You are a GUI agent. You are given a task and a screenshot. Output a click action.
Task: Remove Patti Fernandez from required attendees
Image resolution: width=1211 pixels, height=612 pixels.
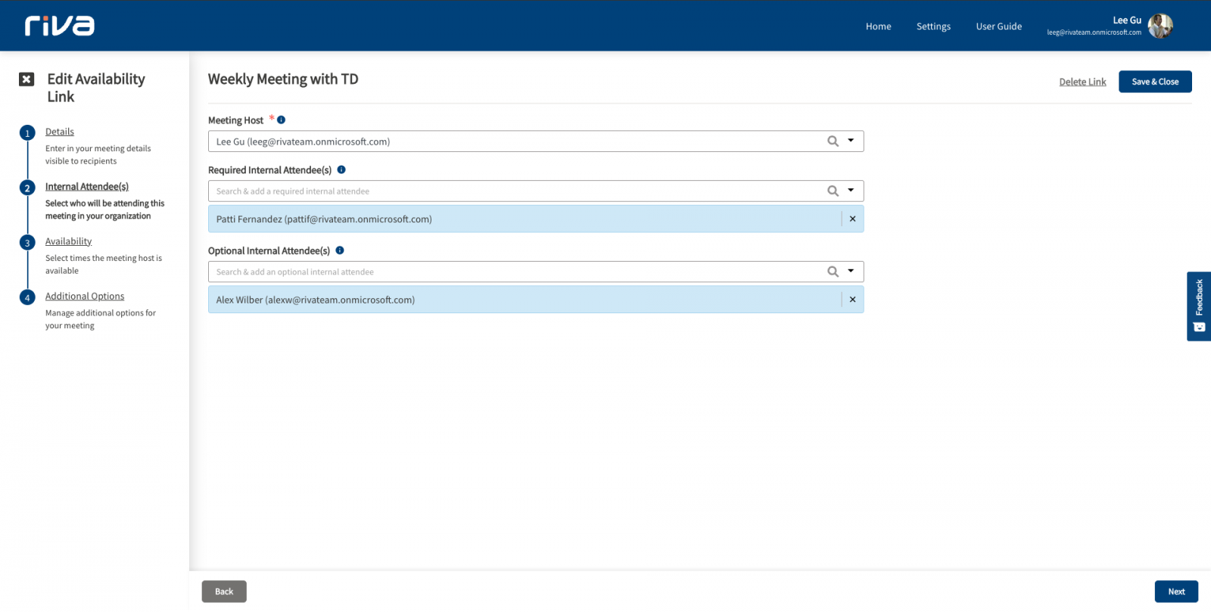point(852,219)
